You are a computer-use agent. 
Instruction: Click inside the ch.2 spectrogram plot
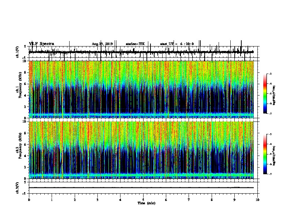(x=141, y=150)
